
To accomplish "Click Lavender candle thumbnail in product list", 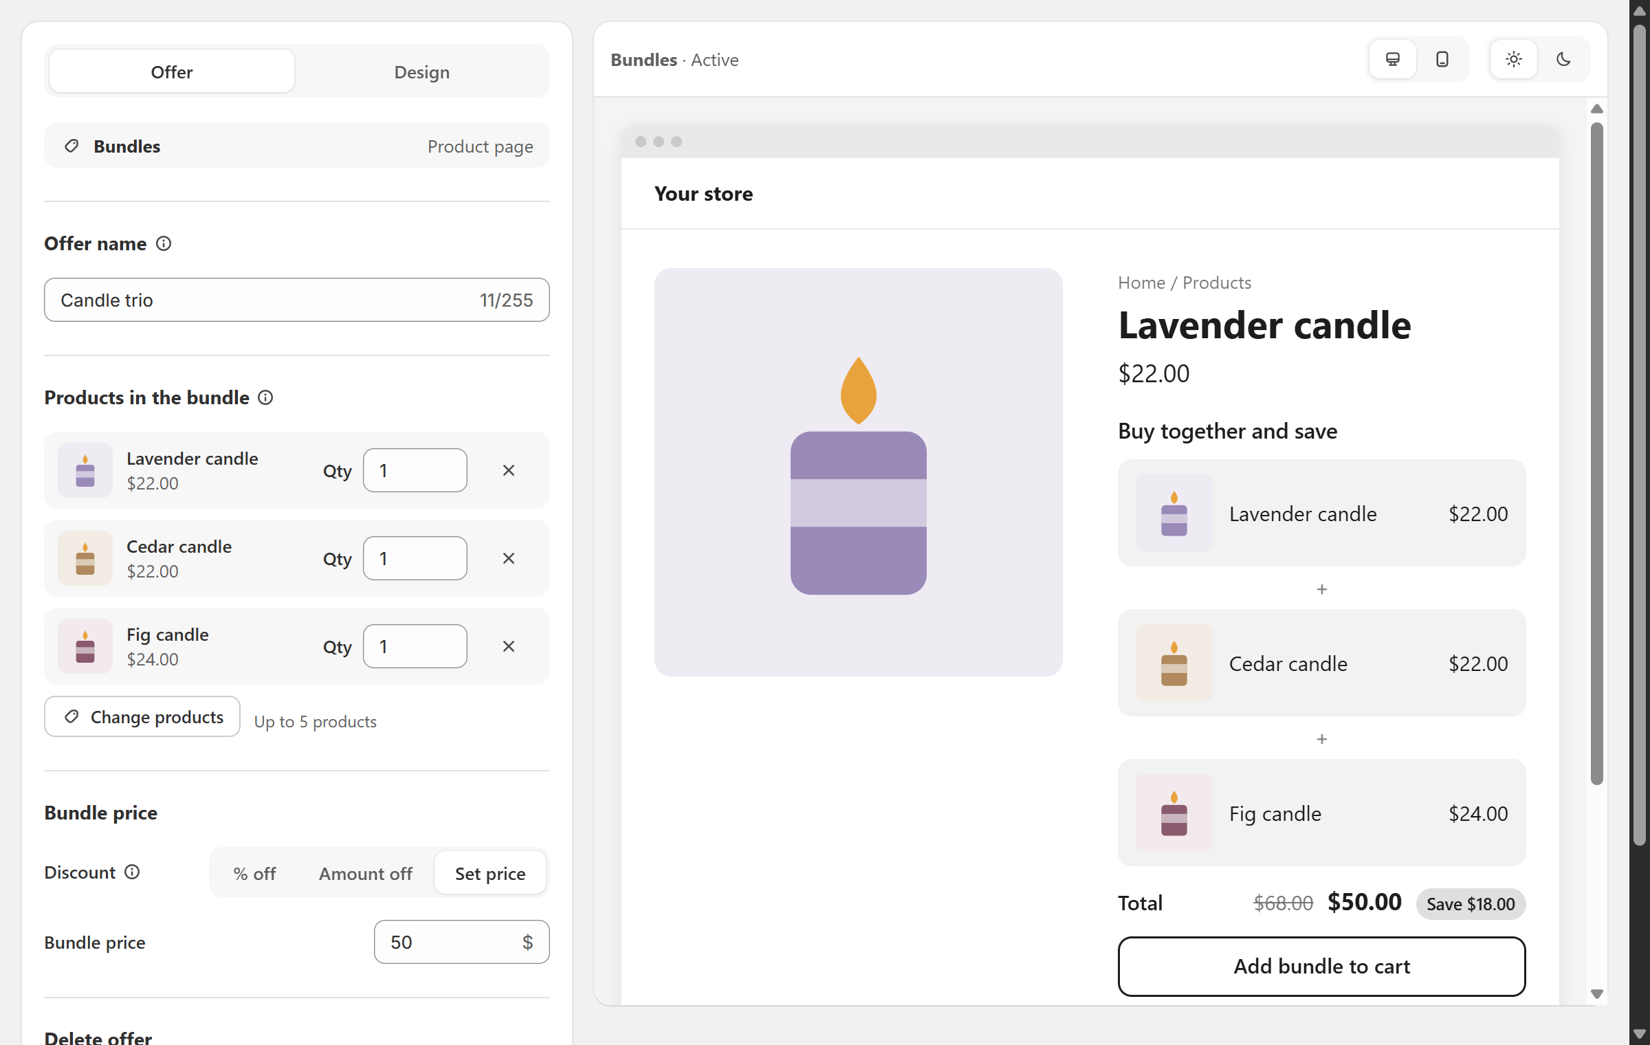I will pyautogui.click(x=85, y=470).
